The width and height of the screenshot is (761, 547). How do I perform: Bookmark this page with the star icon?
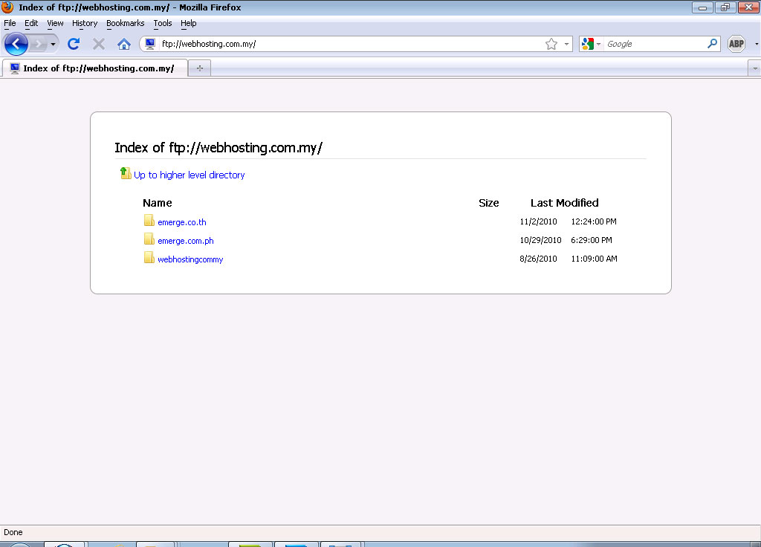551,45
